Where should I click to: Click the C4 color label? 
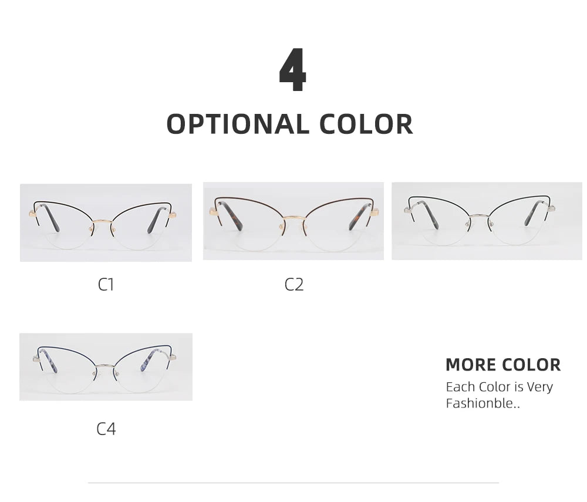click(106, 429)
